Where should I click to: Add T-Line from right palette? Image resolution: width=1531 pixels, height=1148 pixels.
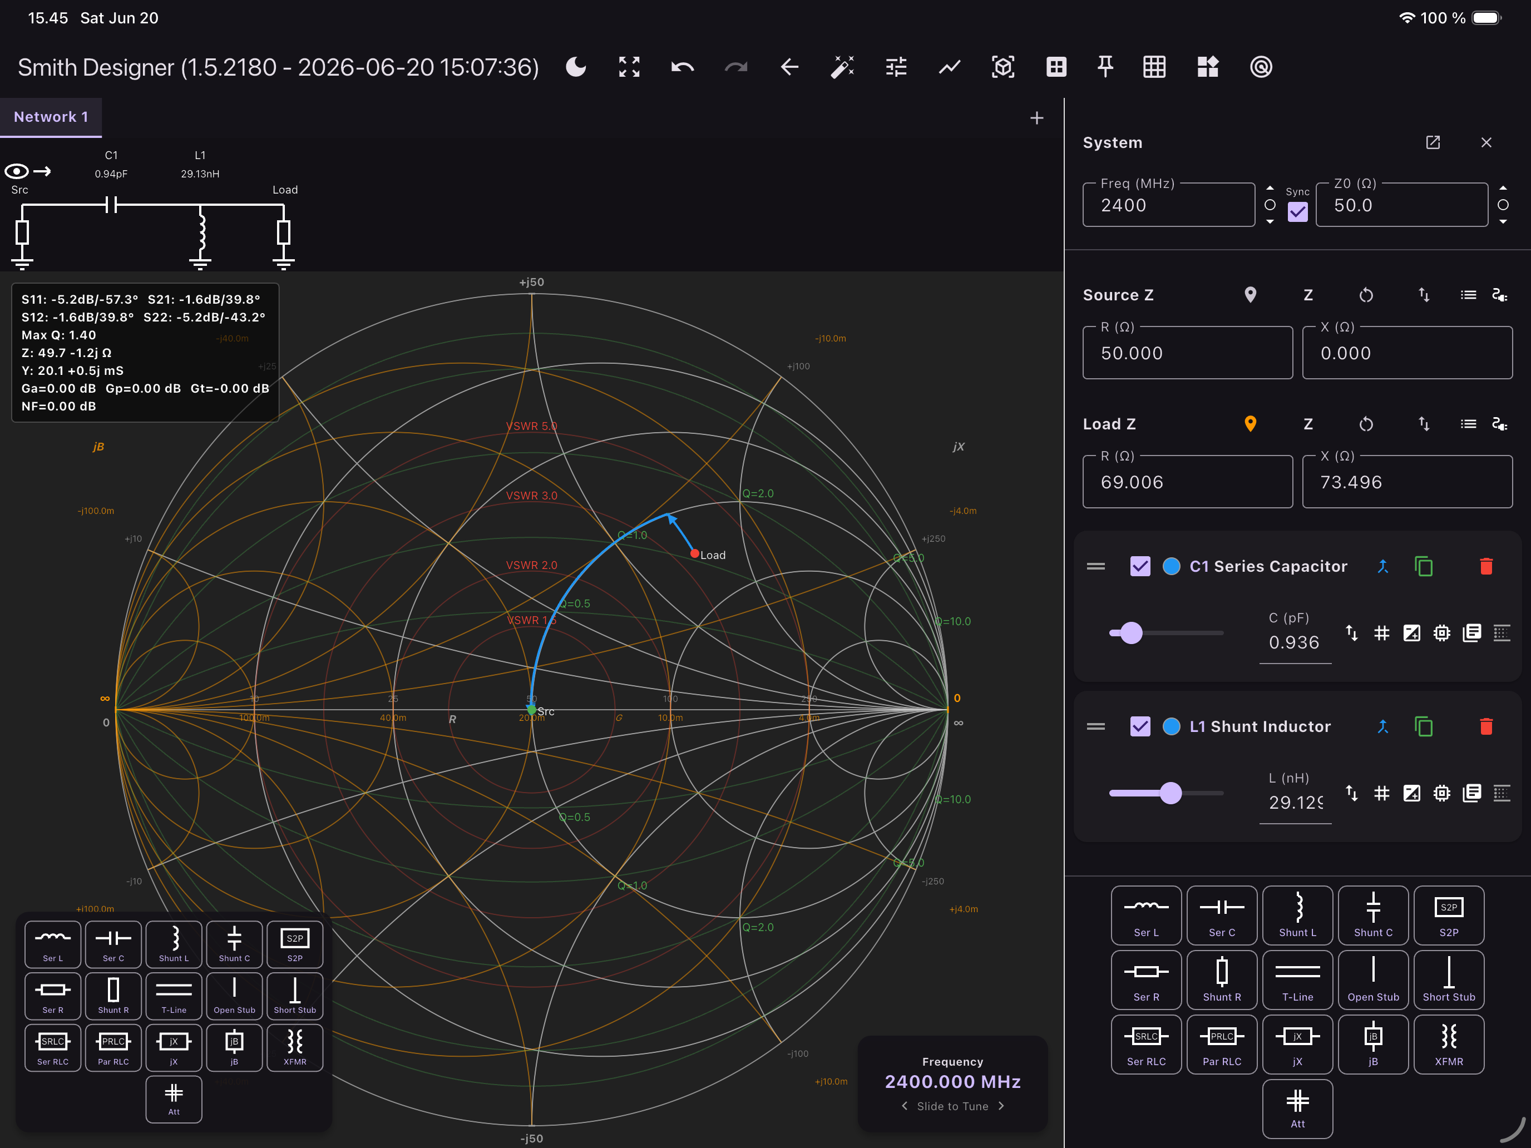click(1297, 979)
